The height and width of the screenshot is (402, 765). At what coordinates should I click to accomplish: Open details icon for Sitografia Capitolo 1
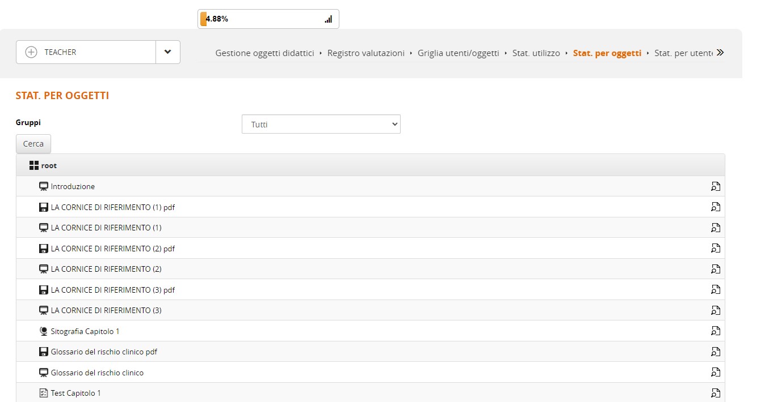coord(716,331)
